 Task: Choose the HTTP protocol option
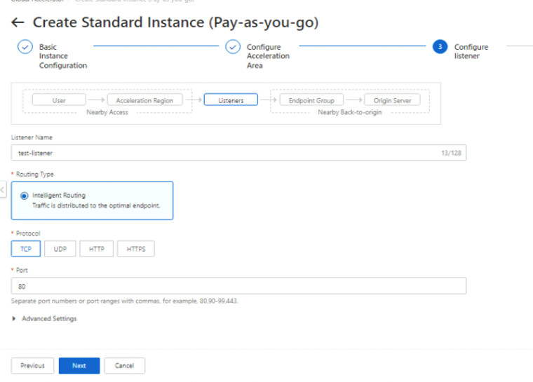coord(97,249)
